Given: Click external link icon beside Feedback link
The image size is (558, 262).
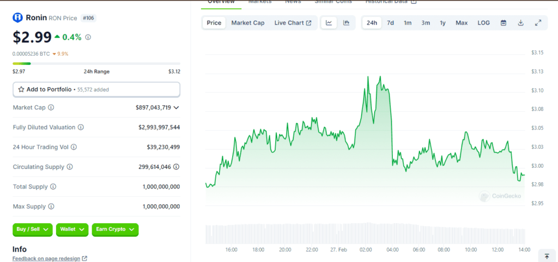Looking at the screenshot, I should point(84,259).
